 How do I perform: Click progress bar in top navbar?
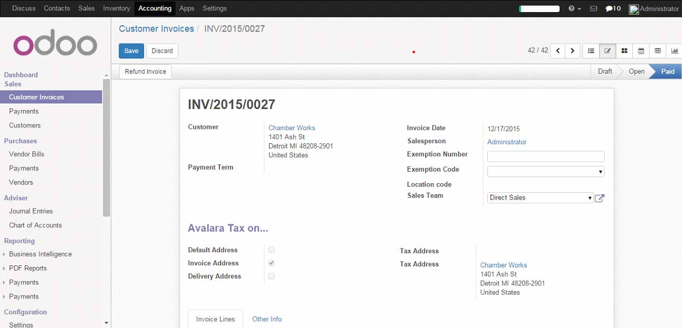coord(539,9)
